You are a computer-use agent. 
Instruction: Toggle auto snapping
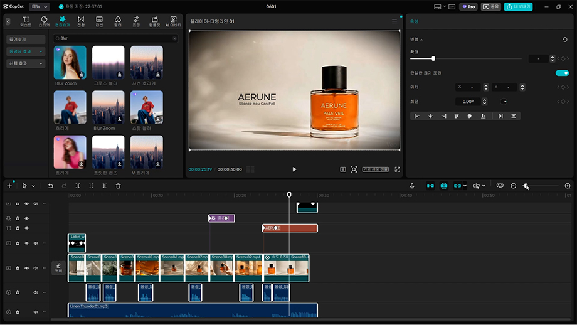point(444,186)
